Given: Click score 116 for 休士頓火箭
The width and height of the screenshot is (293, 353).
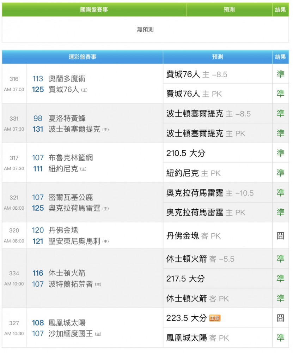Looking at the screenshot, I should (x=38, y=273).
